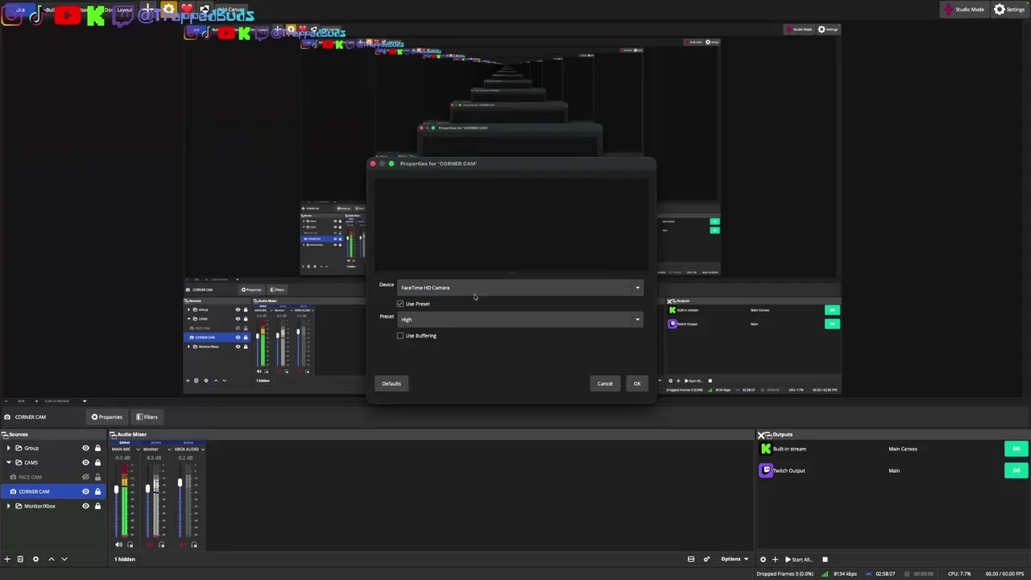The width and height of the screenshot is (1031, 580).
Task: Open the Options dropdown in mixer toolbar
Action: 734,559
